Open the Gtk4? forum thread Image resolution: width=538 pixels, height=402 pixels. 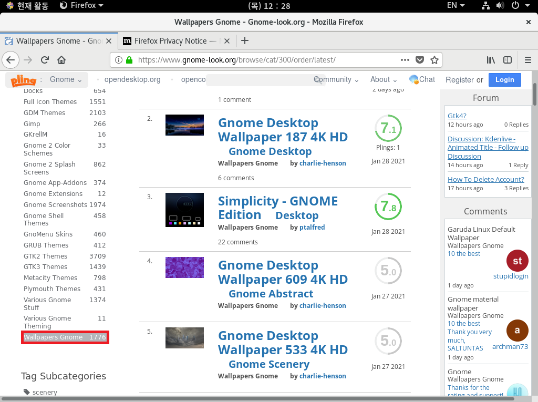457,116
